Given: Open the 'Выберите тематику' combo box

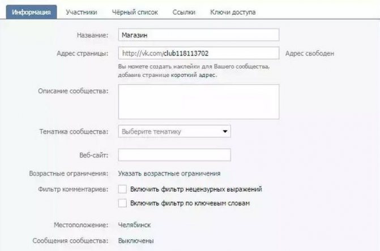Looking at the screenshot, I should point(174,132).
